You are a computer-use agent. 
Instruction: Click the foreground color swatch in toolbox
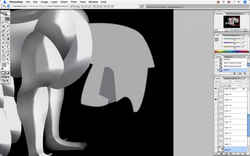pos(4,65)
